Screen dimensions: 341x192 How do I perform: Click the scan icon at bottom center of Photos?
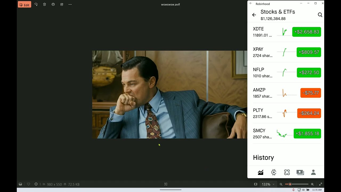click(x=166, y=184)
